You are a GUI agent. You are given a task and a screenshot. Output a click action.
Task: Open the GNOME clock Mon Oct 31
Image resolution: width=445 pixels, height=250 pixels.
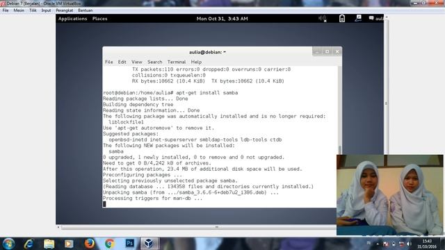[x=222, y=19]
